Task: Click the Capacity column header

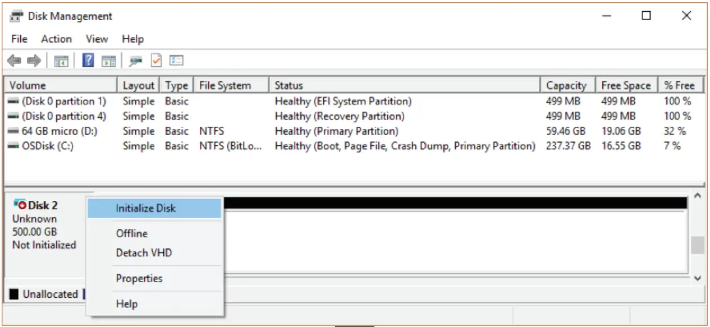Action: (566, 85)
